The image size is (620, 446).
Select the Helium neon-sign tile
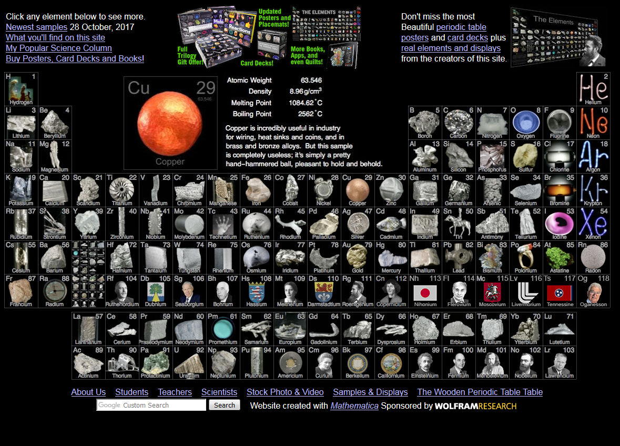[x=593, y=89]
